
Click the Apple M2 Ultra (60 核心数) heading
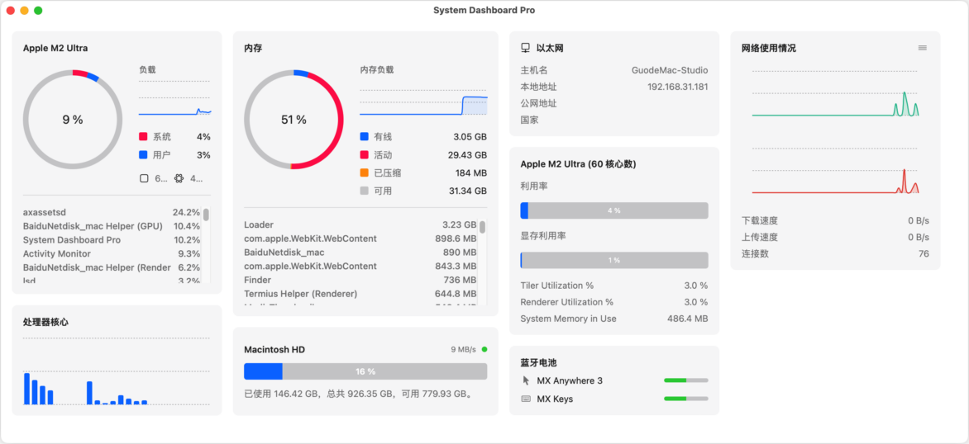click(x=579, y=164)
